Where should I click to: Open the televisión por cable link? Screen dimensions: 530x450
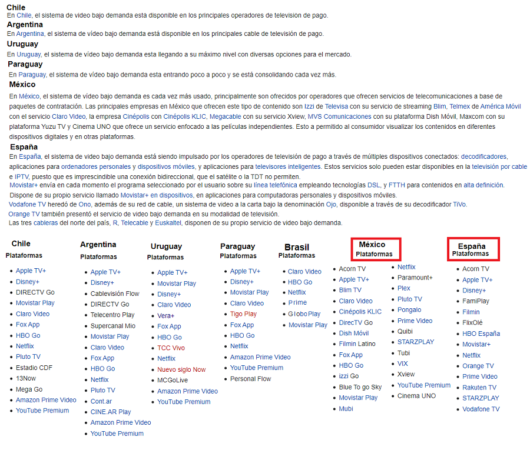(499, 167)
